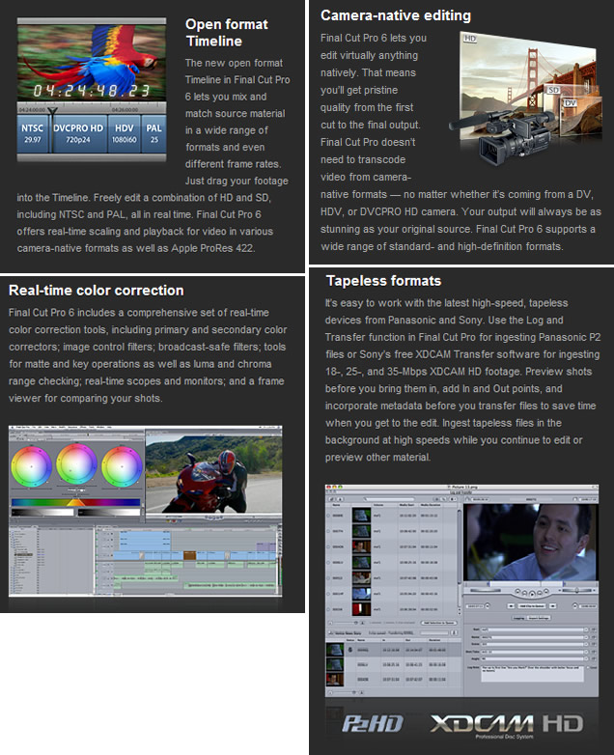
Task: Click the third (rightmost) color balance wheel
Action: pyautogui.click(x=122, y=466)
